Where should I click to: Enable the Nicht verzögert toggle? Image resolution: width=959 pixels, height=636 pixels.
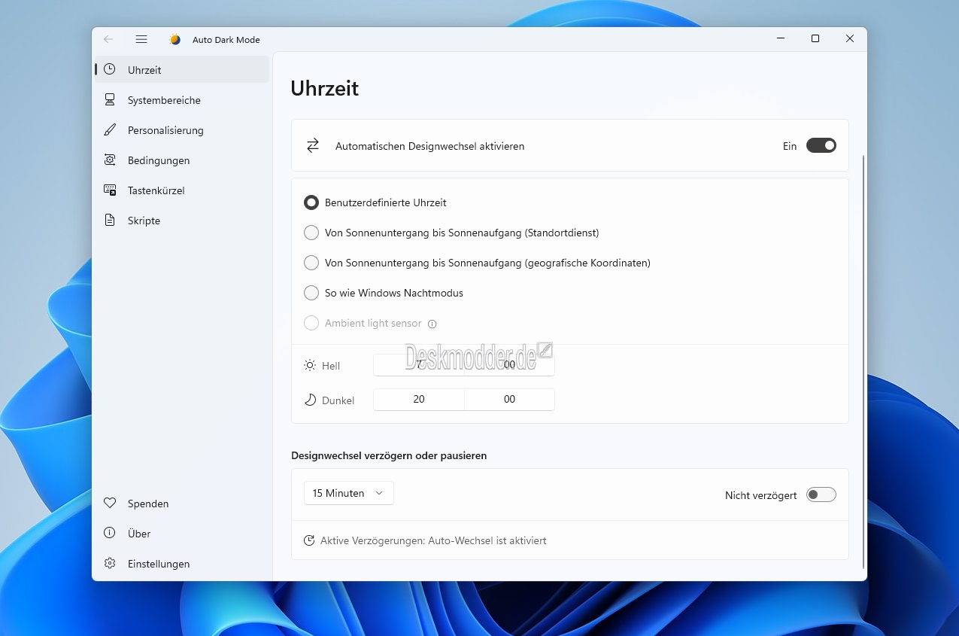[821, 494]
